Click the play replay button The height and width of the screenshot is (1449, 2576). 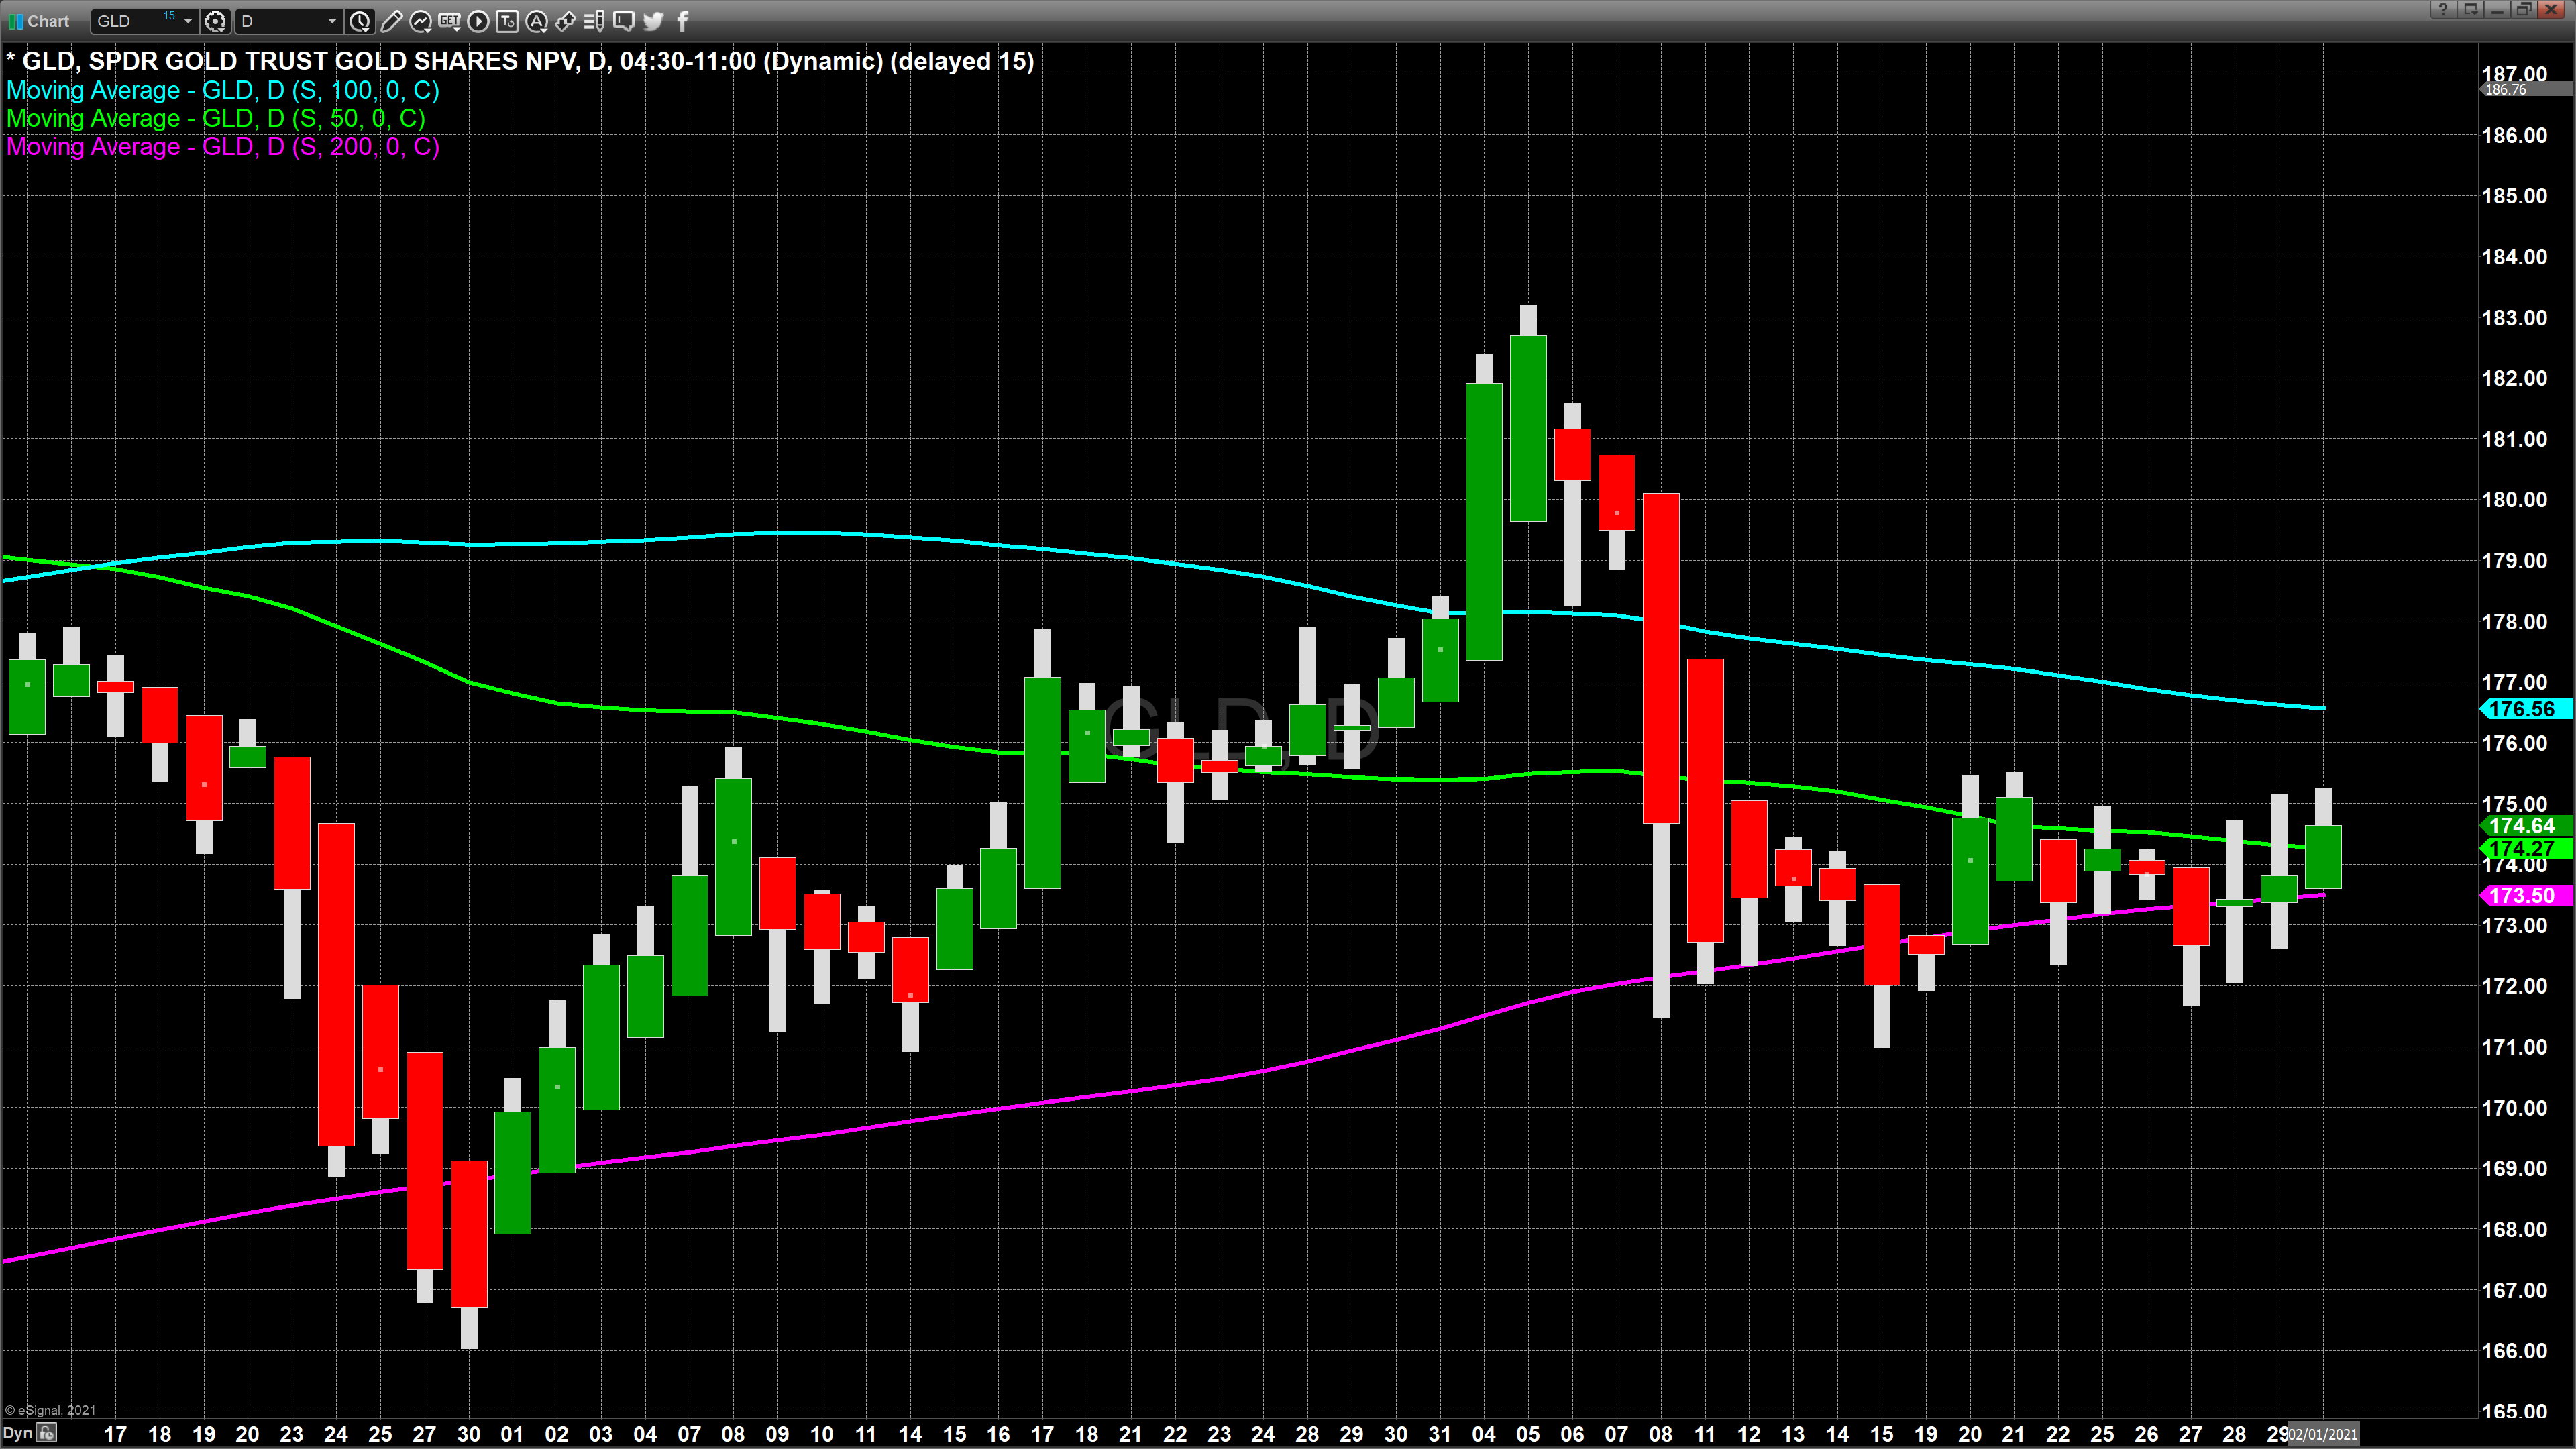point(478,21)
